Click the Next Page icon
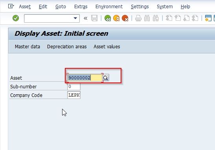This screenshot has width=215, height=150. tap(186, 18)
